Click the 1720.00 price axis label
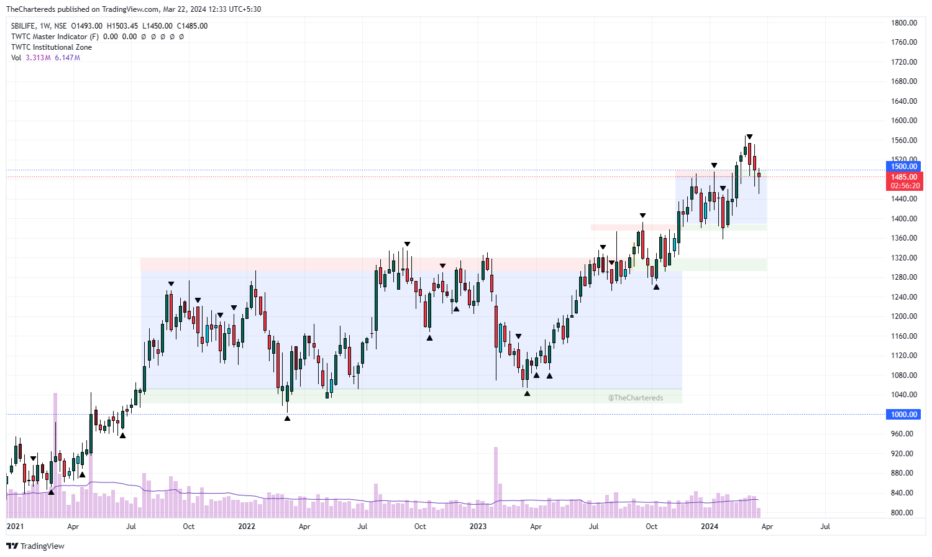The image size is (932, 557). [904, 62]
